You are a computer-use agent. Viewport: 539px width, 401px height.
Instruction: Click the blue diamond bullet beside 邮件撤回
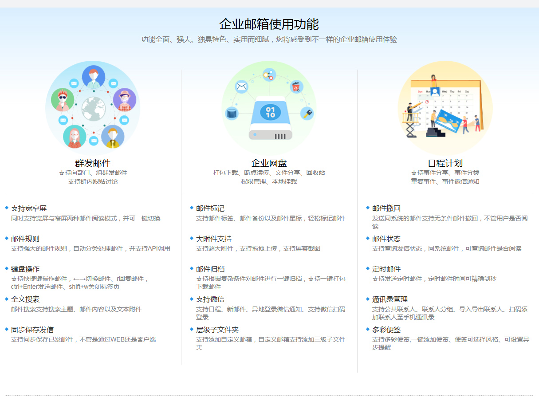(x=368, y=208)
